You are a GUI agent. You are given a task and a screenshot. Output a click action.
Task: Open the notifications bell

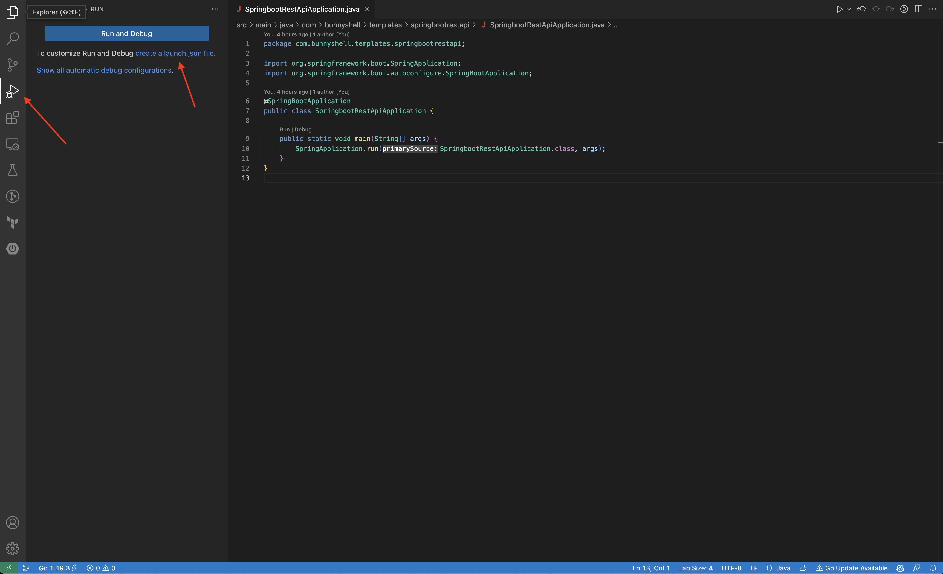[x=933, y=568]
